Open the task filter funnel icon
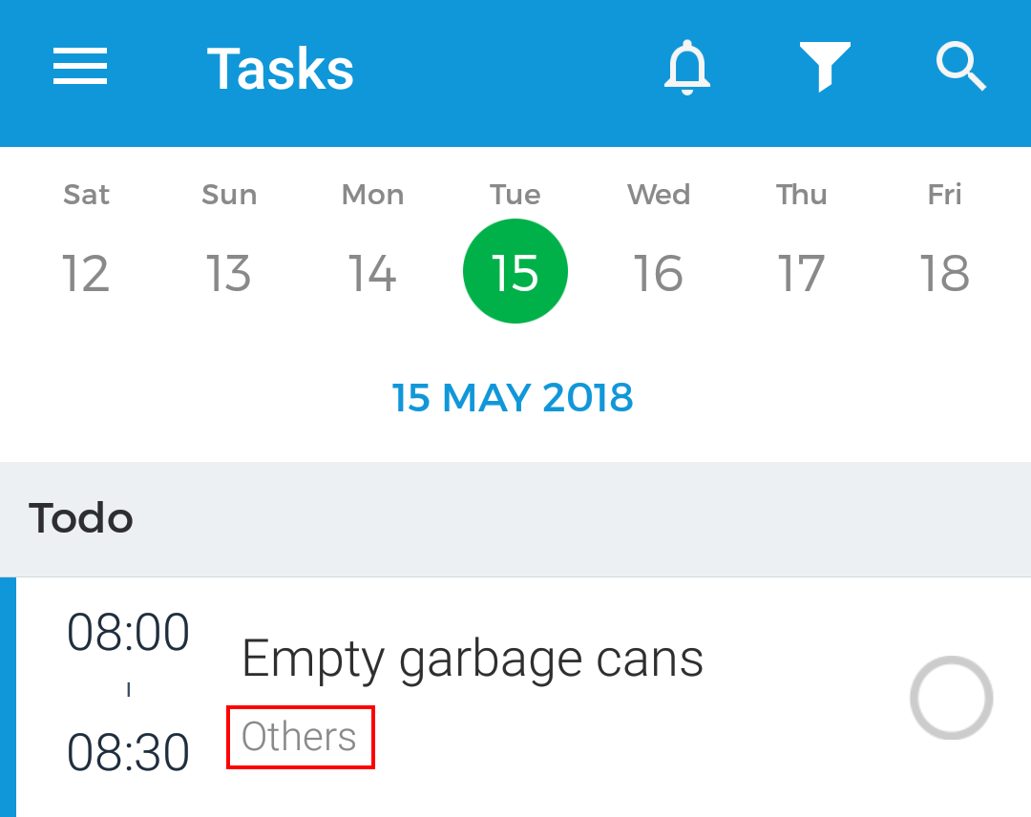The height and width of the screenshot is (817, 1031). coord(825,67)
